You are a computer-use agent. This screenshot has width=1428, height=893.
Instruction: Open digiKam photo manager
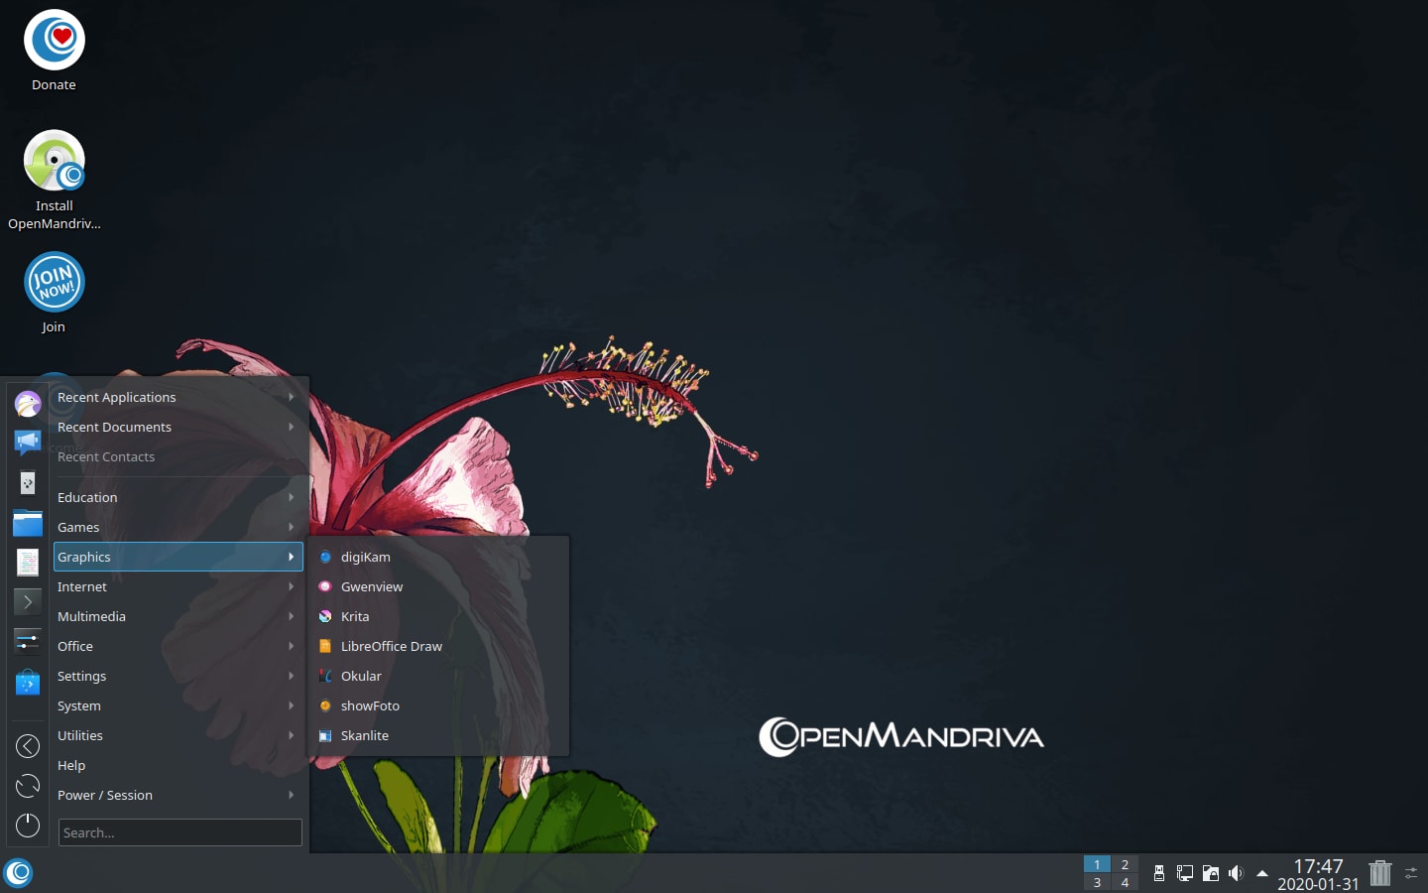[x=364, y=557]
